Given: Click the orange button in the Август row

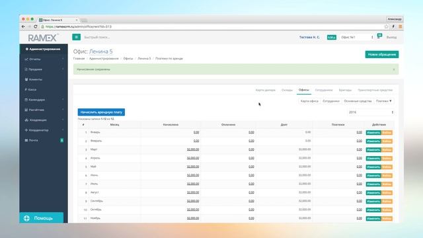Looking at the screenshot, I should coord(387,192).
